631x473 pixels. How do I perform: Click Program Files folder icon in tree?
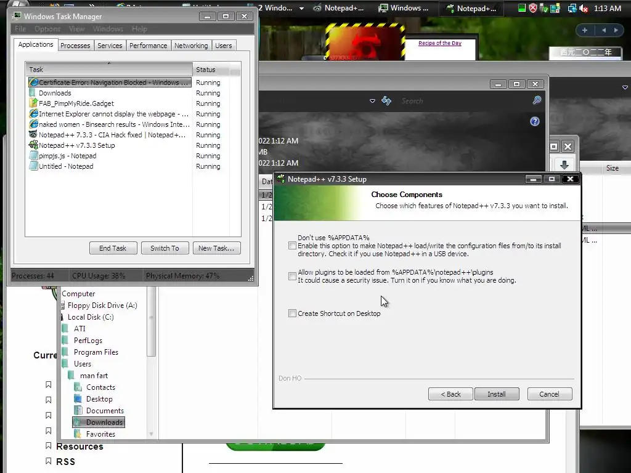[65, 352]
